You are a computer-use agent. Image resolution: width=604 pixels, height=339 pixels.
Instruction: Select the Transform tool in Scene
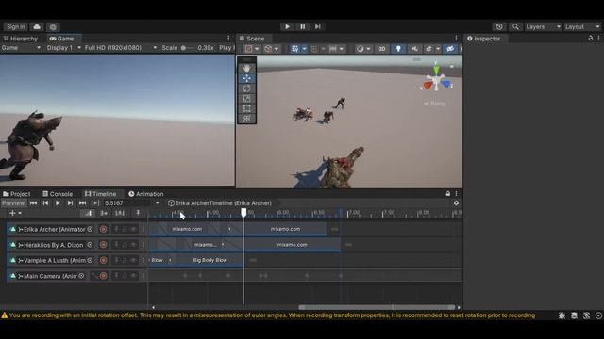[246, 119]
